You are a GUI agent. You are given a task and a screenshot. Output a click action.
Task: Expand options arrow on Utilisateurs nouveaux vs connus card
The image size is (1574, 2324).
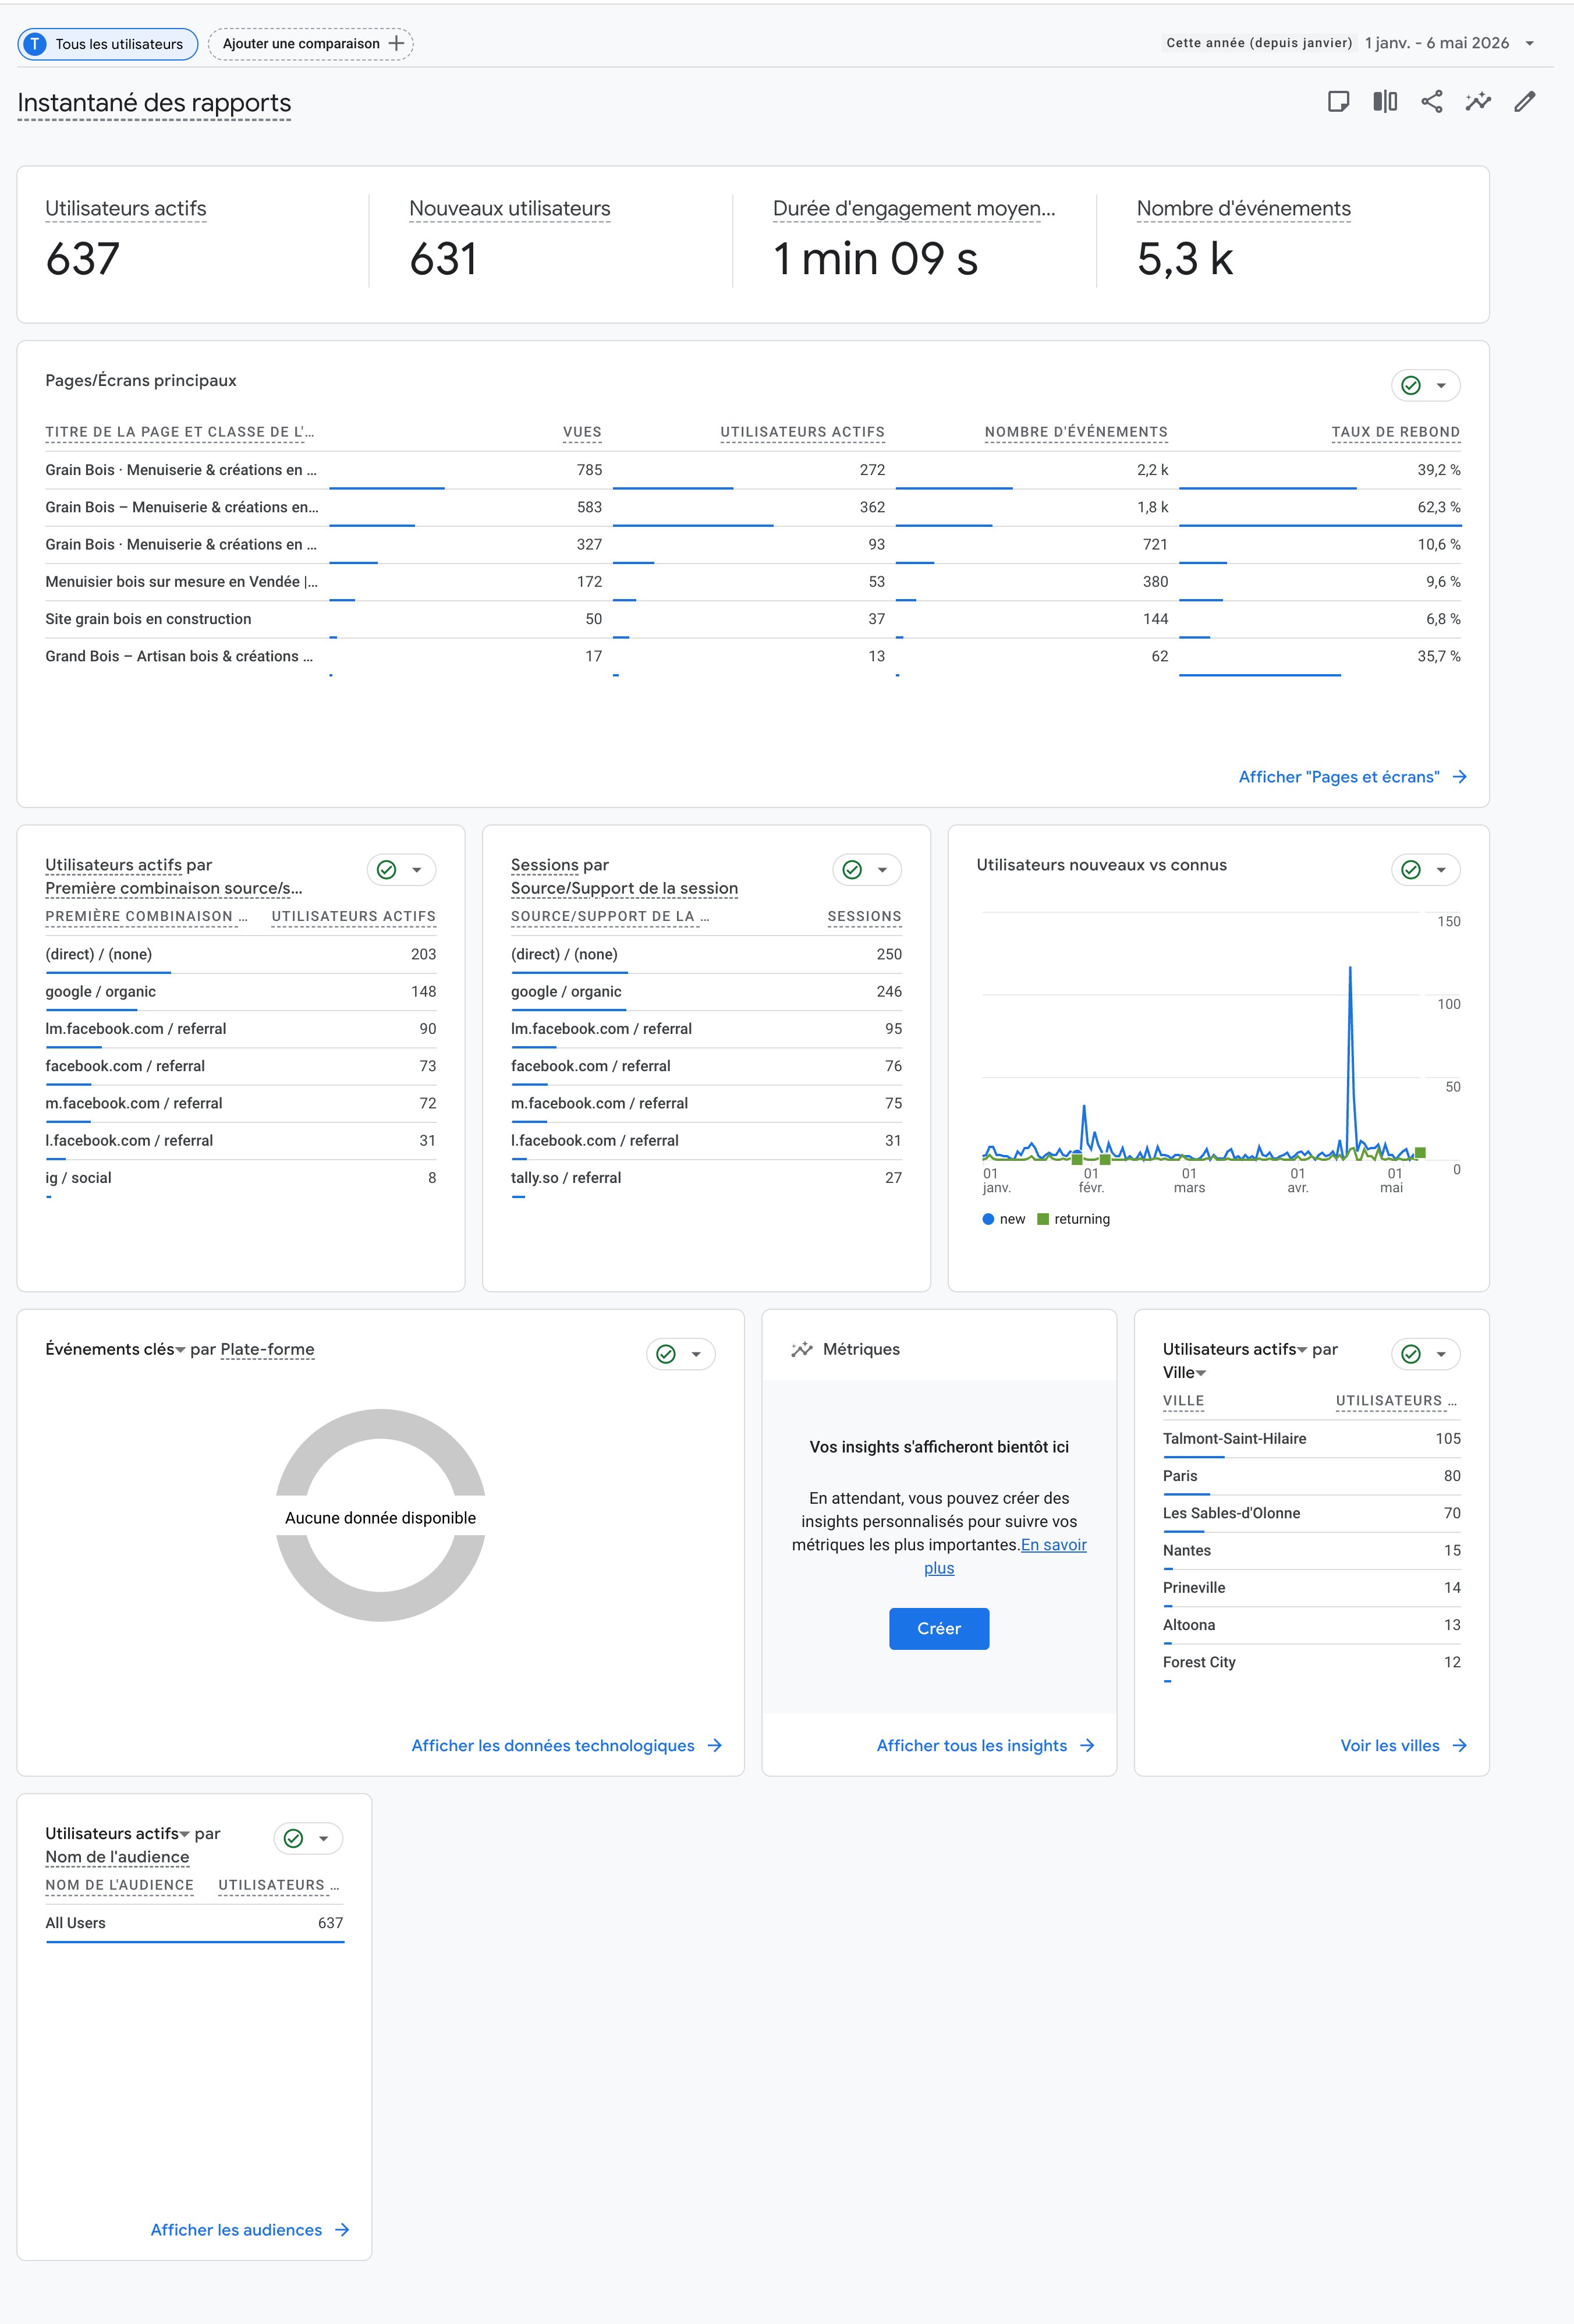click(1441, 870)
